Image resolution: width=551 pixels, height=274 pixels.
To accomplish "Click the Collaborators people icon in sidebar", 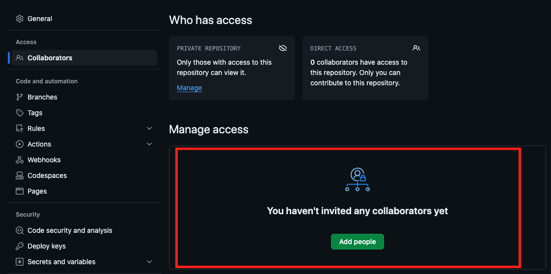I will 20,58.
